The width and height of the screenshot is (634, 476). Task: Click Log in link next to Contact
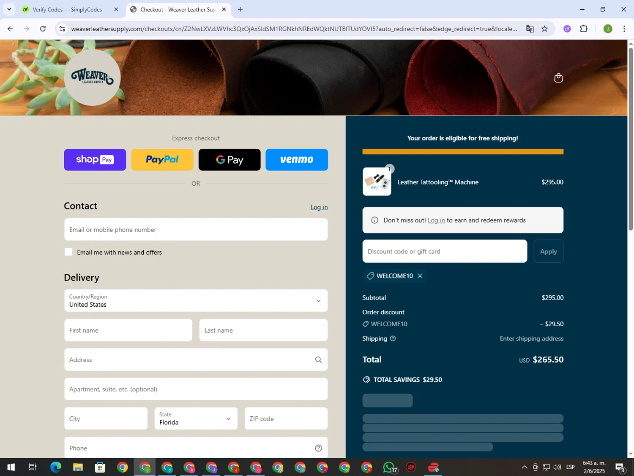coord(319,207)
